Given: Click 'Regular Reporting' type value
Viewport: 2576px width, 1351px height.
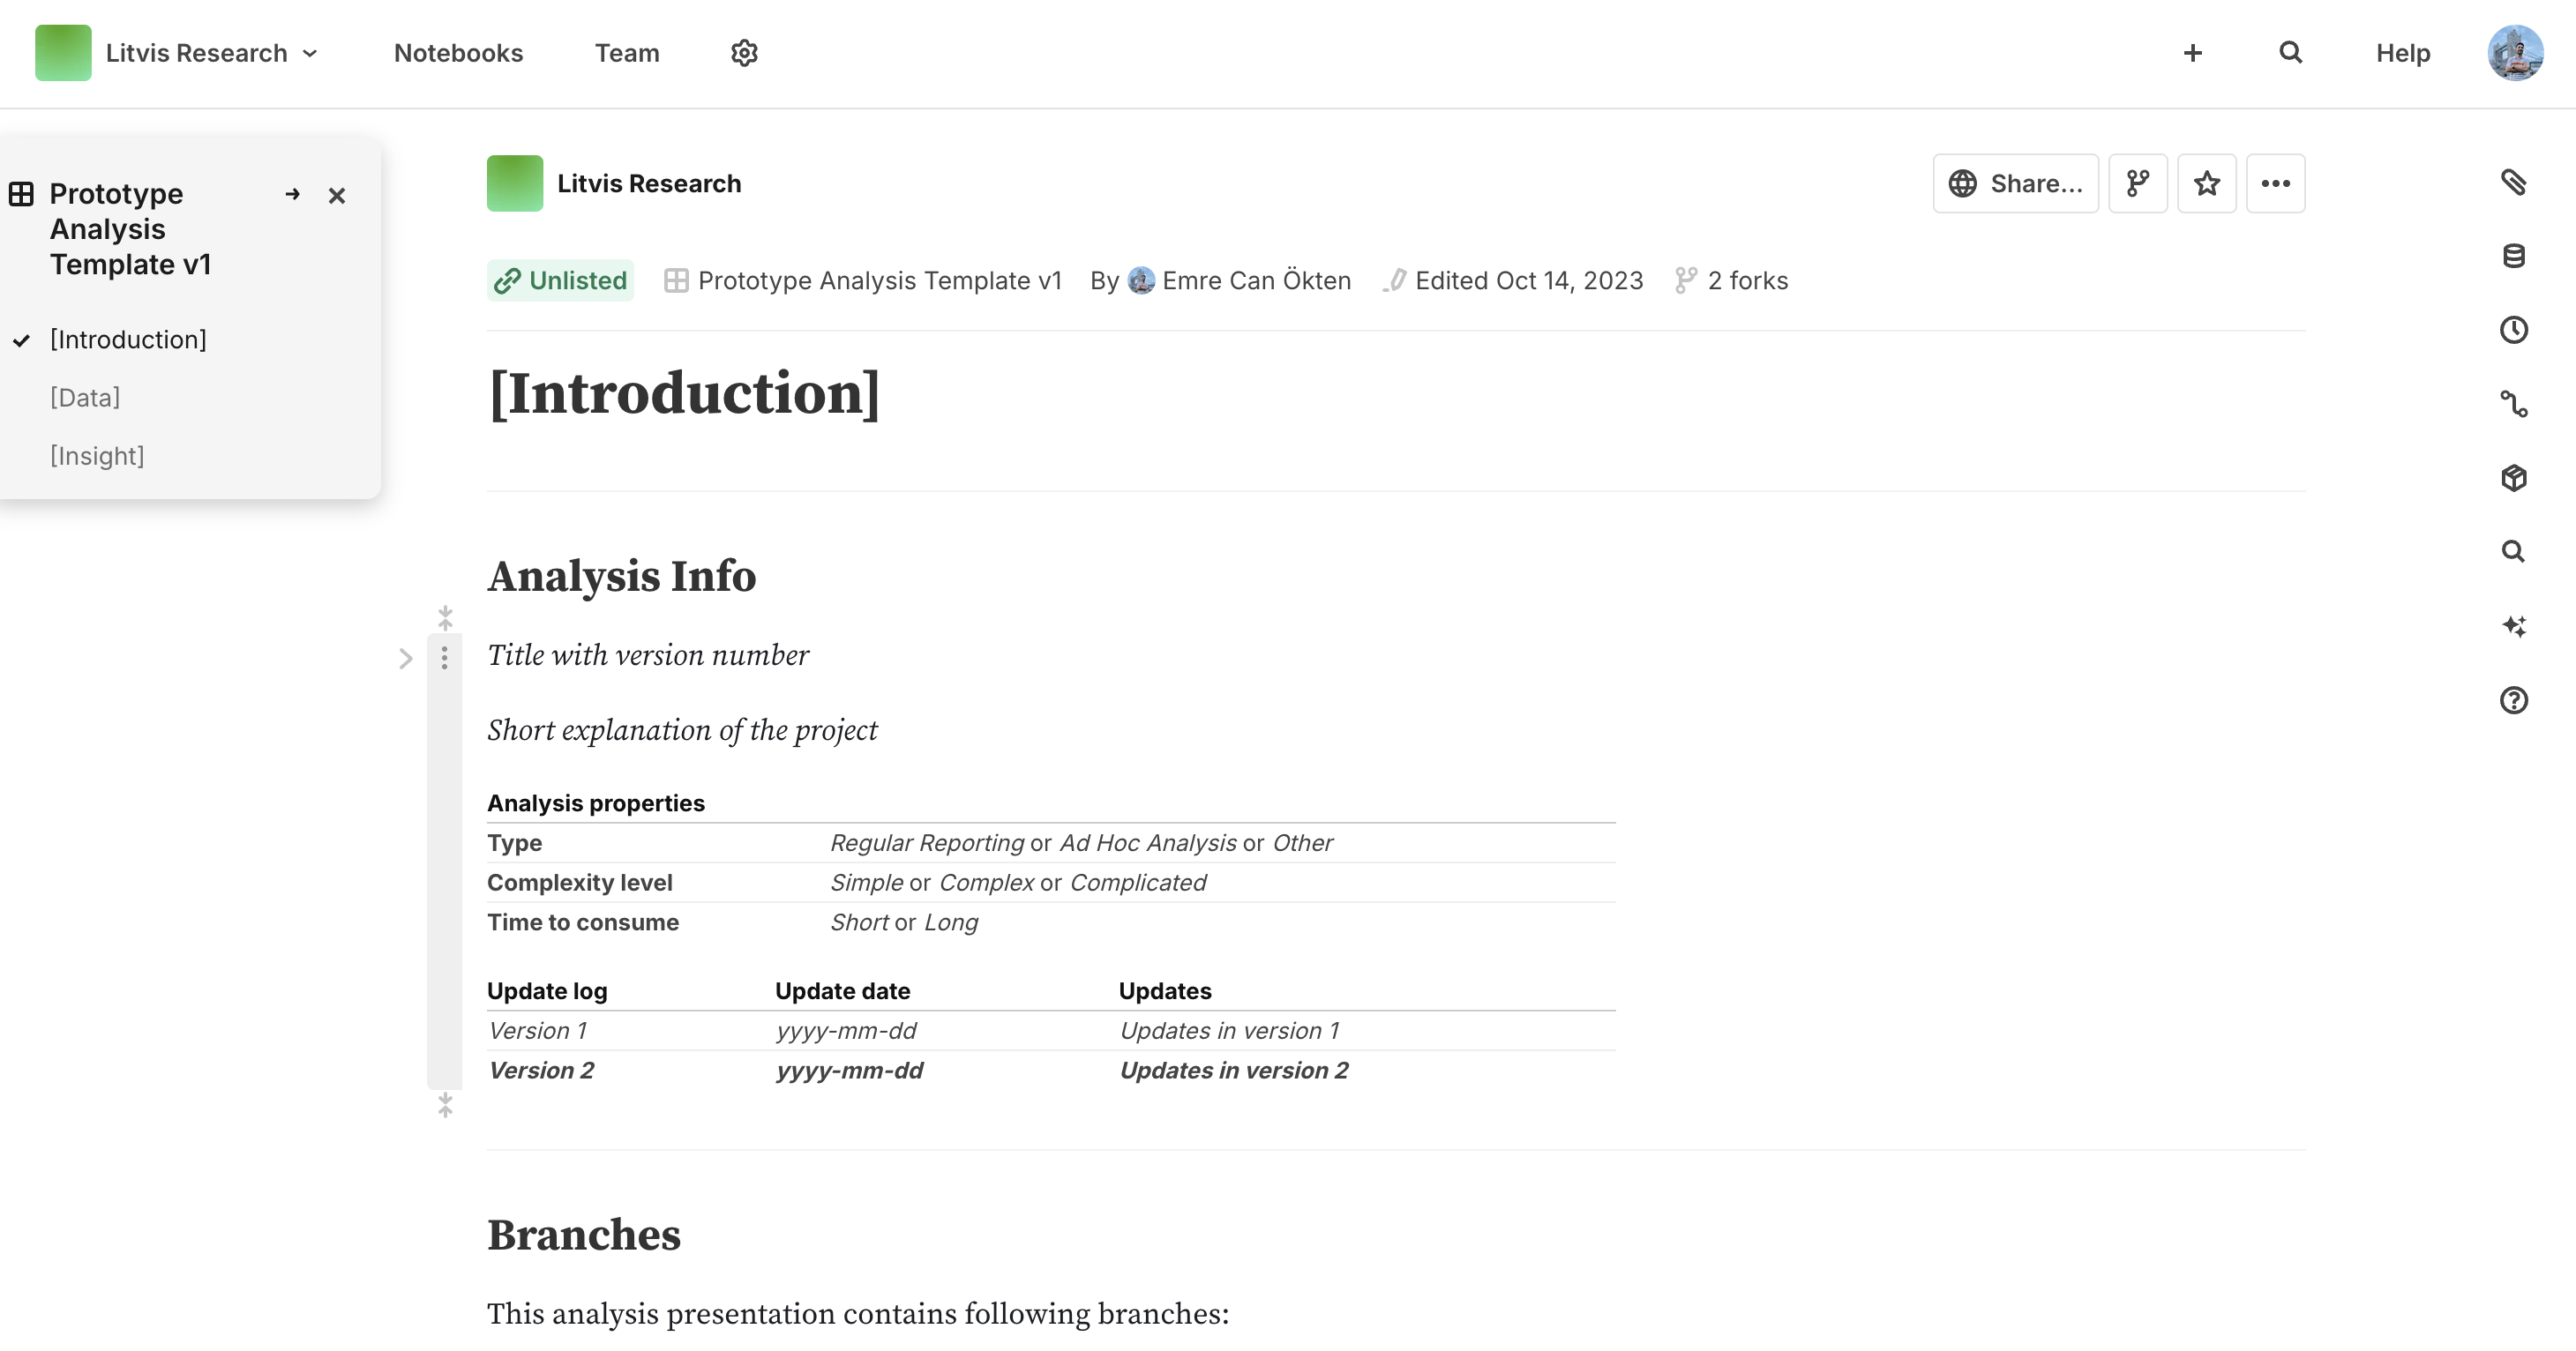Looking at the screenshot, I should (x=927, y=842).
